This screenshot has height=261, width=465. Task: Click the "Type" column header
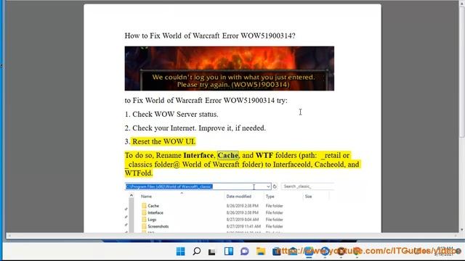click(270, 196)
